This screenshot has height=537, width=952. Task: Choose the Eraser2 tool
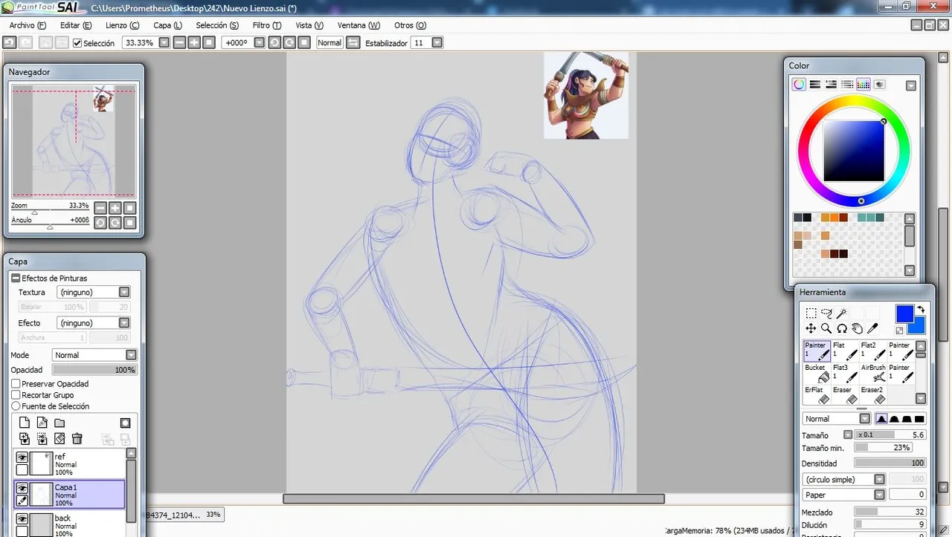pos(873,394)
